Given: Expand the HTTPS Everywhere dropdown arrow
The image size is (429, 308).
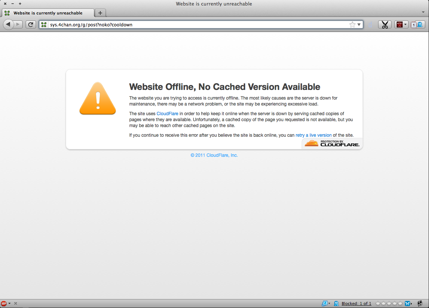Looking at the screenshot, I should 406,25.
